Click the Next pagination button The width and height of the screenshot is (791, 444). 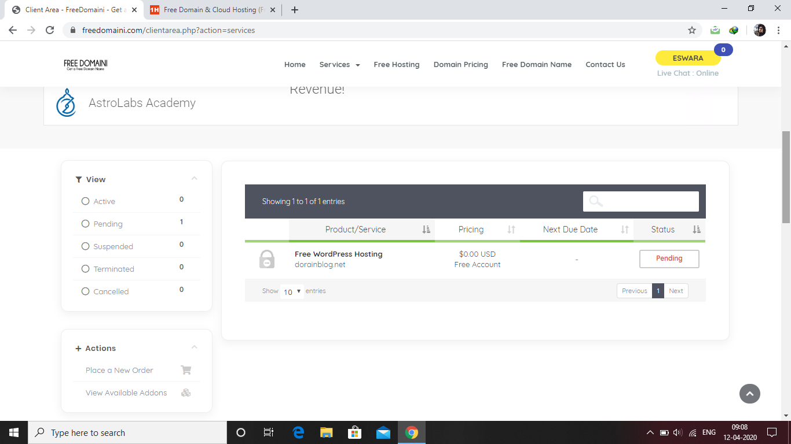point(676,291)
